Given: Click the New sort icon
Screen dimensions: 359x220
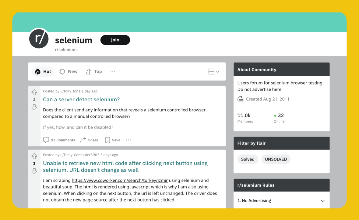Looking at the screenshot, I should pyautogui.click(x=62, y=71).
